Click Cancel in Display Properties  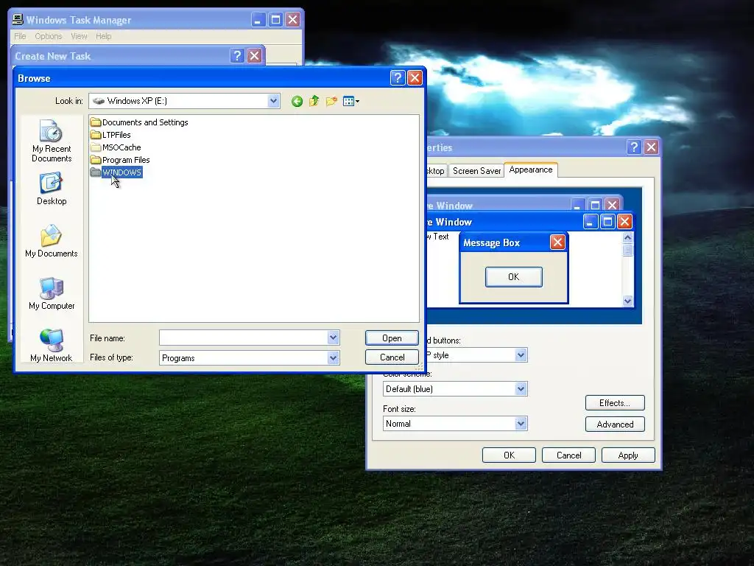[568, 455]
